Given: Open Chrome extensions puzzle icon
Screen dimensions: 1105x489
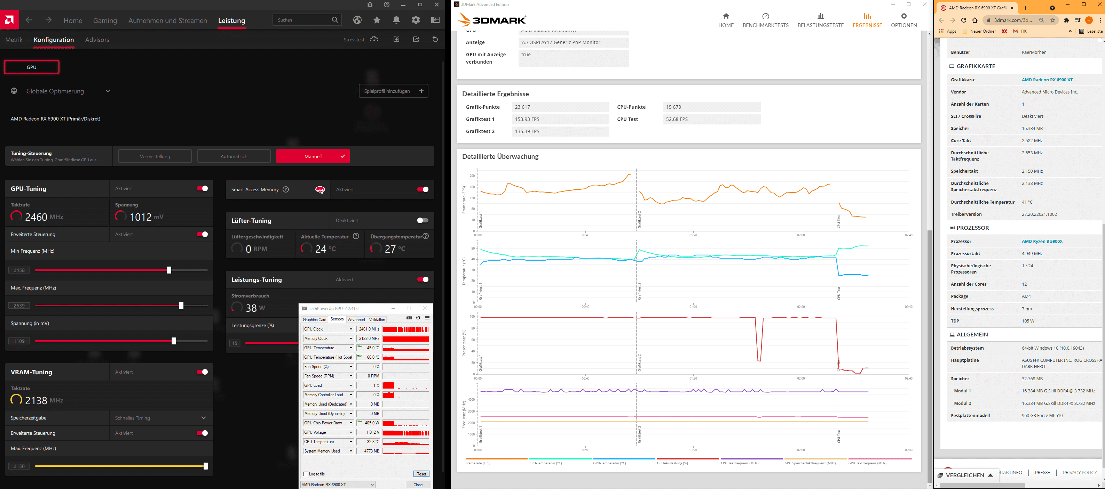Looking at the screenshot, I should (x=1067, y=20).
